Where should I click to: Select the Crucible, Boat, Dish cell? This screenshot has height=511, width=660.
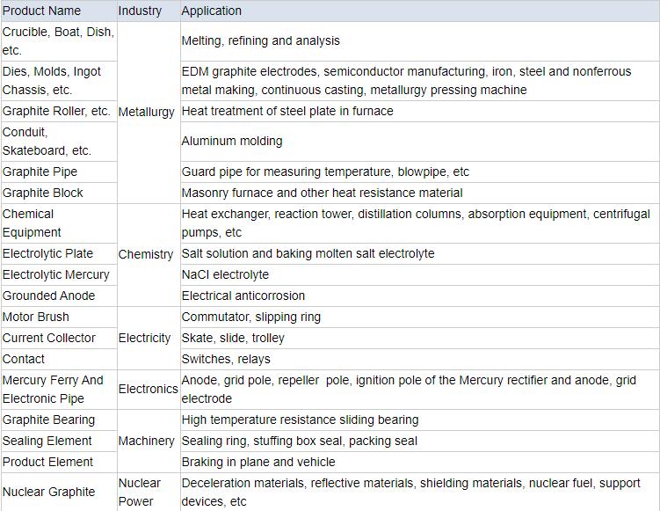(x=58, y=41)
